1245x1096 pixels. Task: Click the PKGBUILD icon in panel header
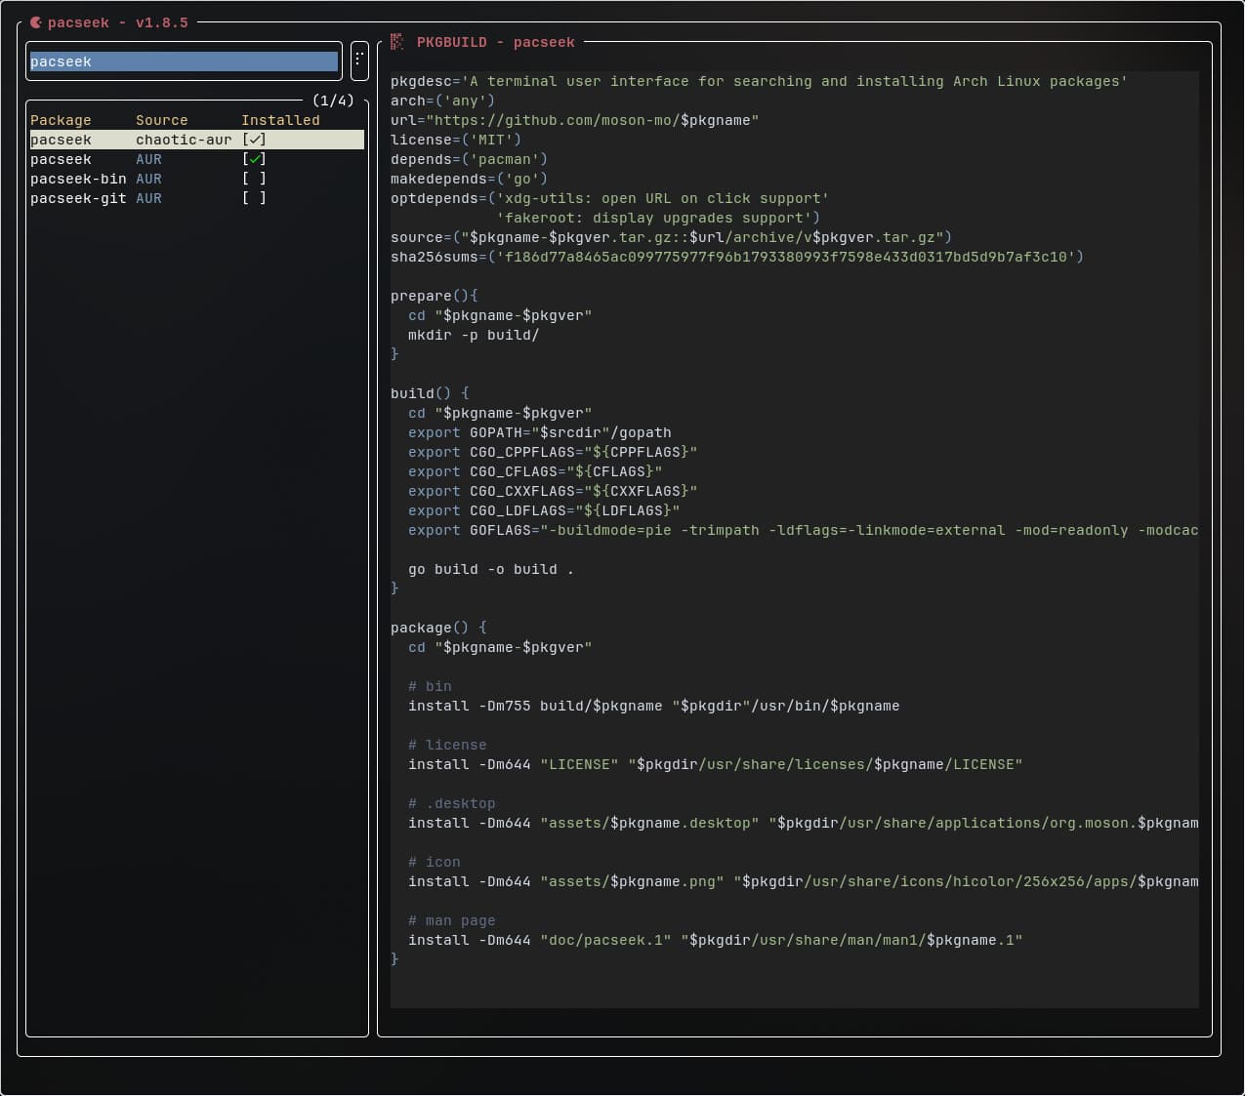396,42
